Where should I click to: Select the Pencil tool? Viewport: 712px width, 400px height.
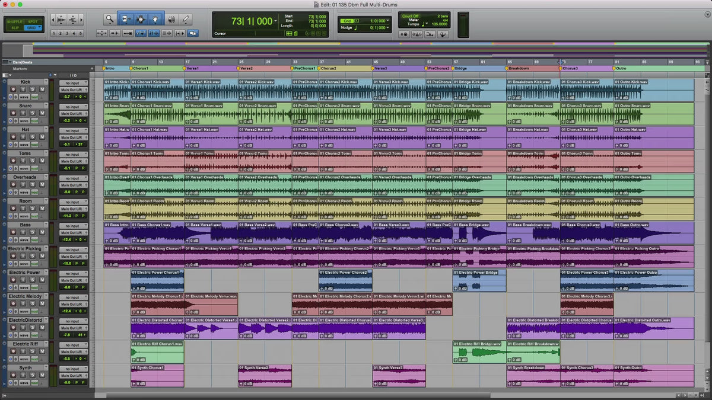pos(186,20)
